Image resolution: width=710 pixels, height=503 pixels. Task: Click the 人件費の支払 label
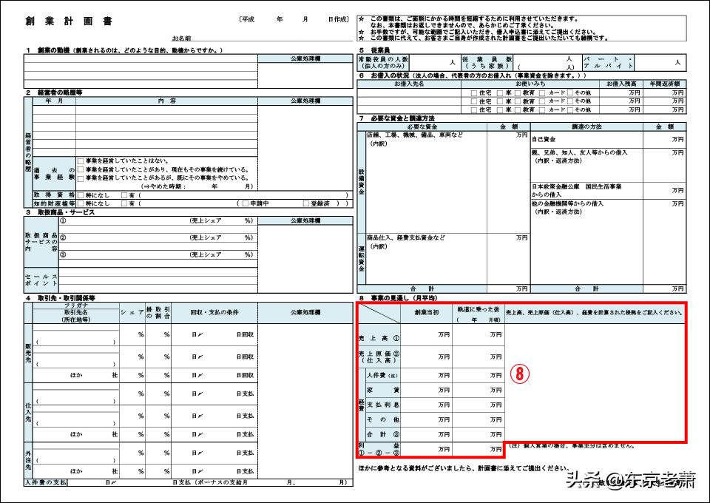45,482
